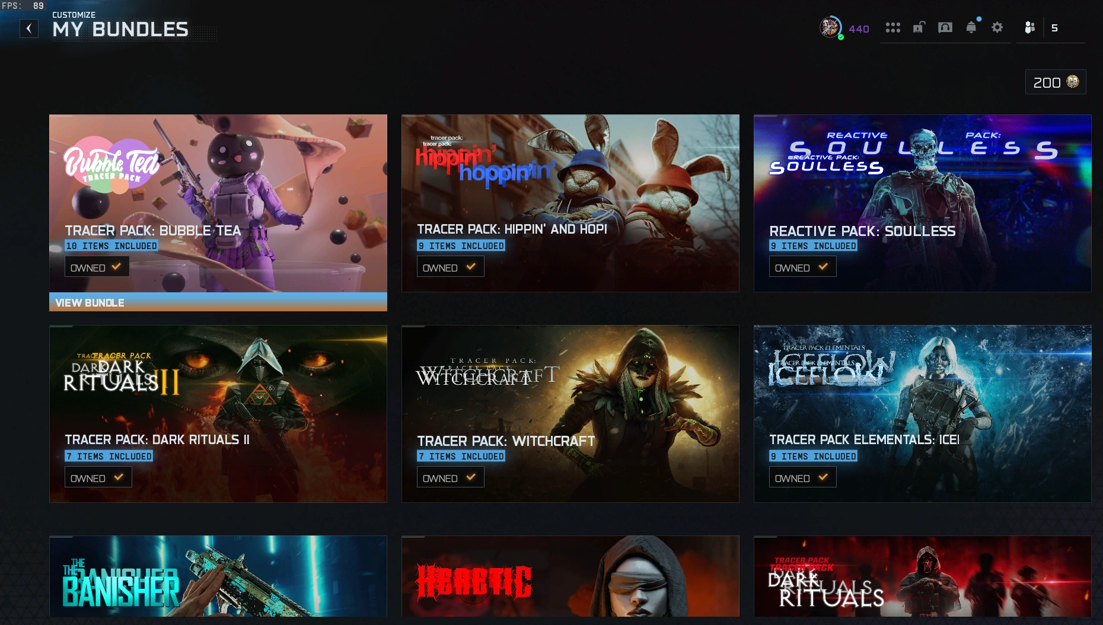The image size is (1103, 625).
Task: Click the 'CUSTOMIZE' breadcrumb label
Action: pyautogui.click(x=74, y=14)
